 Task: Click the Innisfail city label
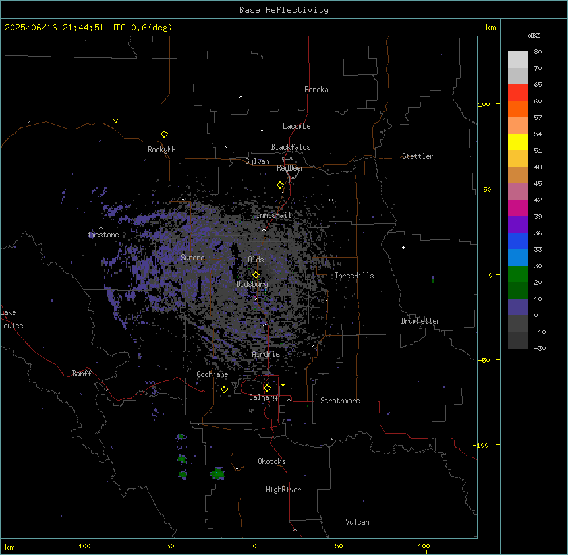[x=274, y=215]
